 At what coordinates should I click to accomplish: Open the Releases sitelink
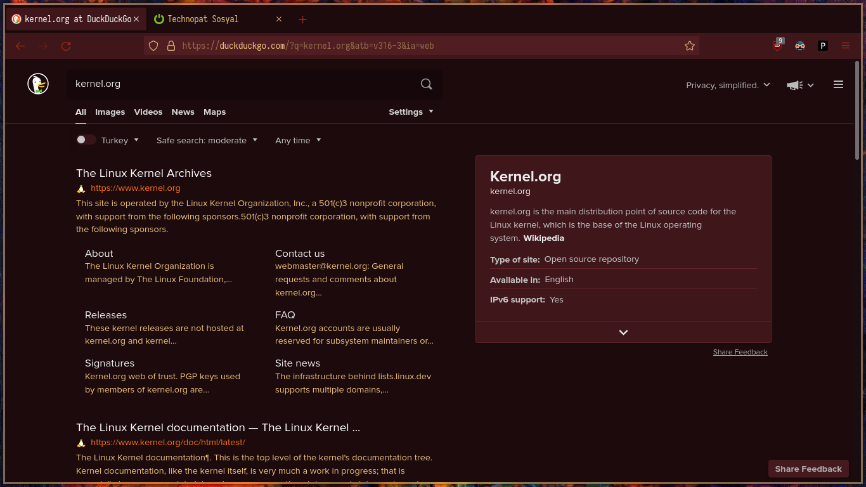pos(106,315)
